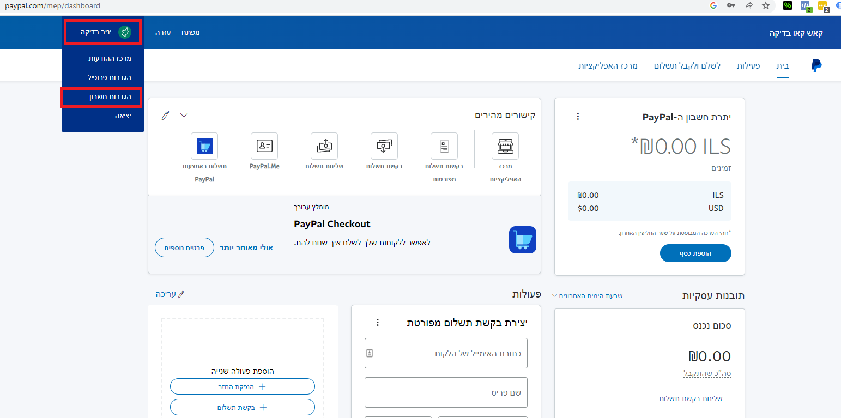Viewport: 841px width, 418px height.
Task: Select הגדרות פרופיל from the account menu
Action: [x=110, y=77]
